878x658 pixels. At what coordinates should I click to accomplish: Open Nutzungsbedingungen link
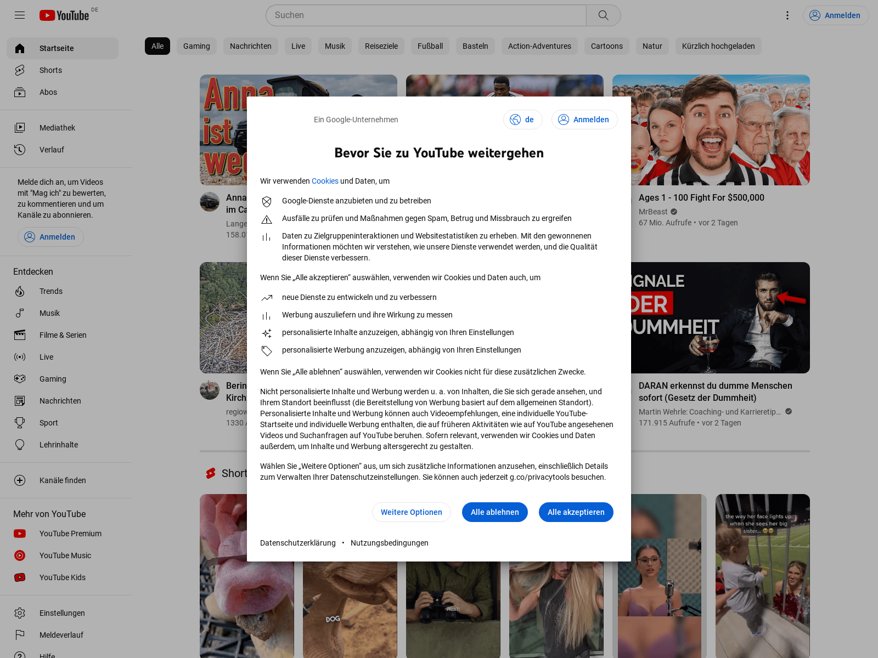click(x=390, y=543)
